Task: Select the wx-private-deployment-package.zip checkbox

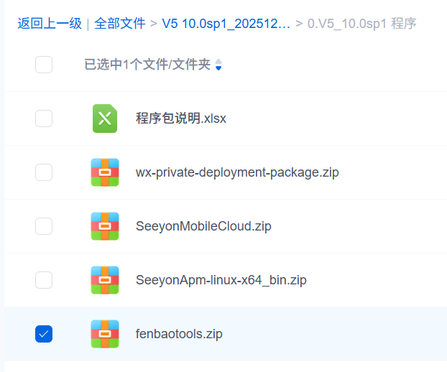Action: (x=44, y=172)
